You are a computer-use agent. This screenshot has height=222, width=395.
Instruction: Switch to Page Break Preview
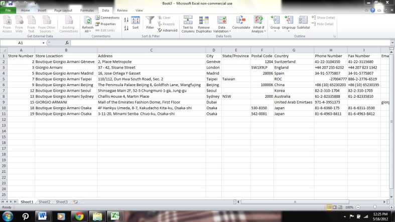(340, 207)
